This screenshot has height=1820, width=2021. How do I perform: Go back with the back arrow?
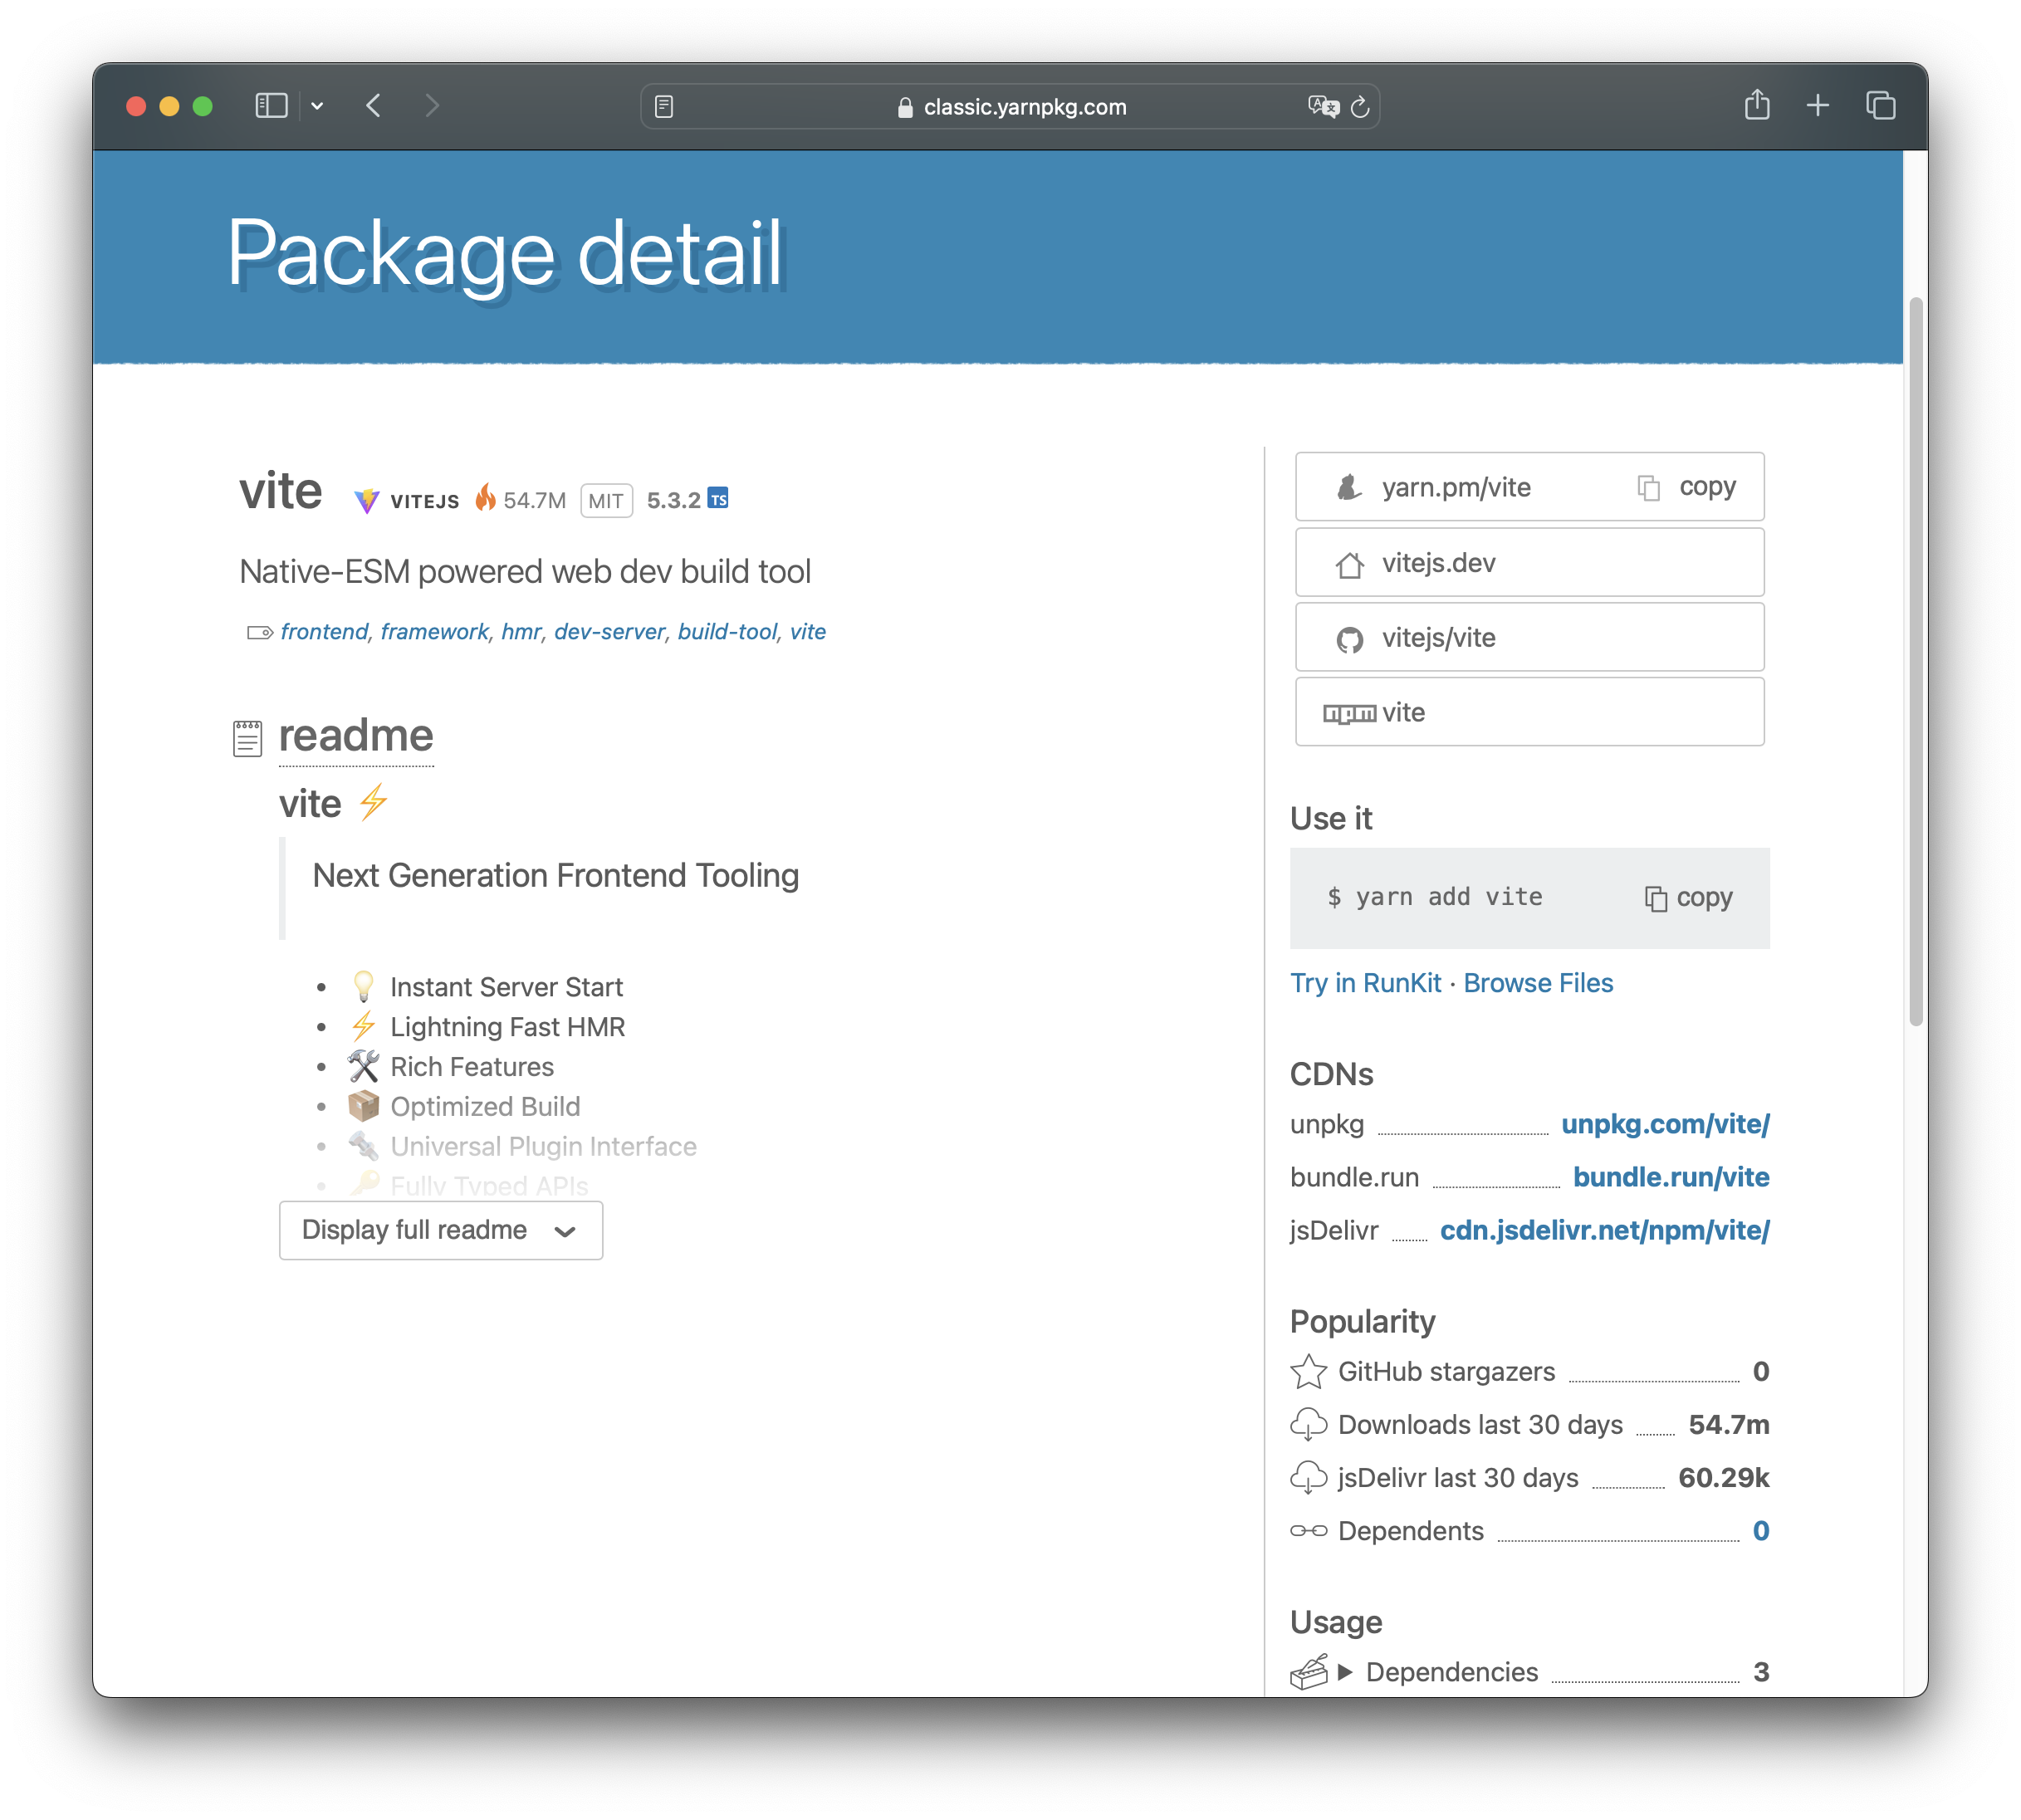click(x=374, y=106)
